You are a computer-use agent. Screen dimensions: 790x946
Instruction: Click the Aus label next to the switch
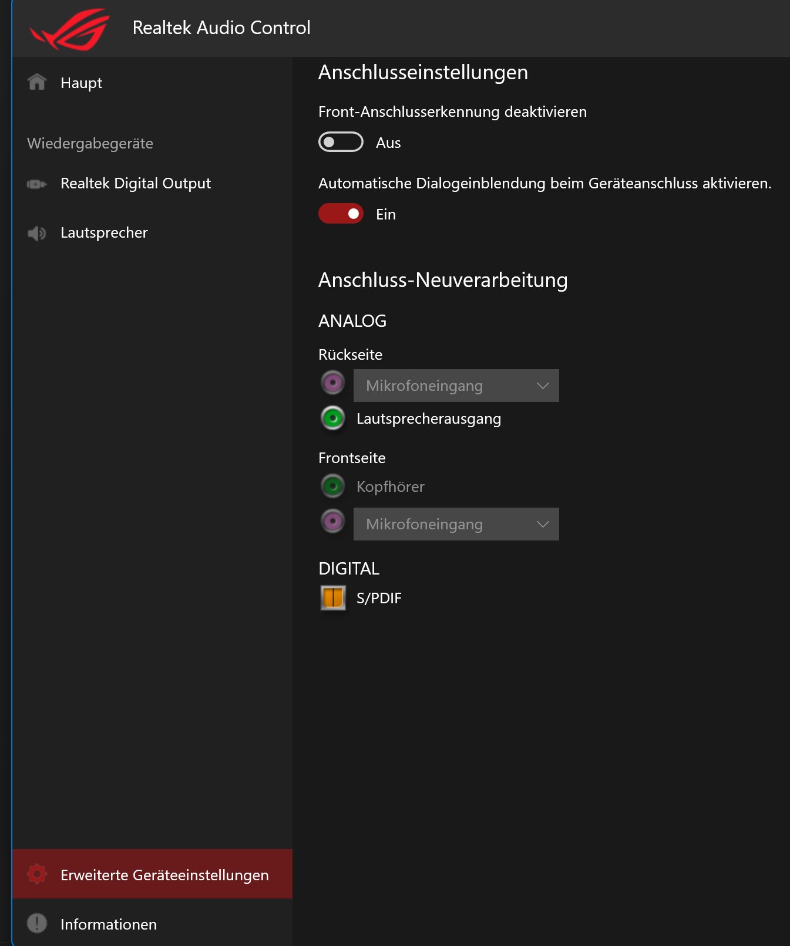coord(388,143)
